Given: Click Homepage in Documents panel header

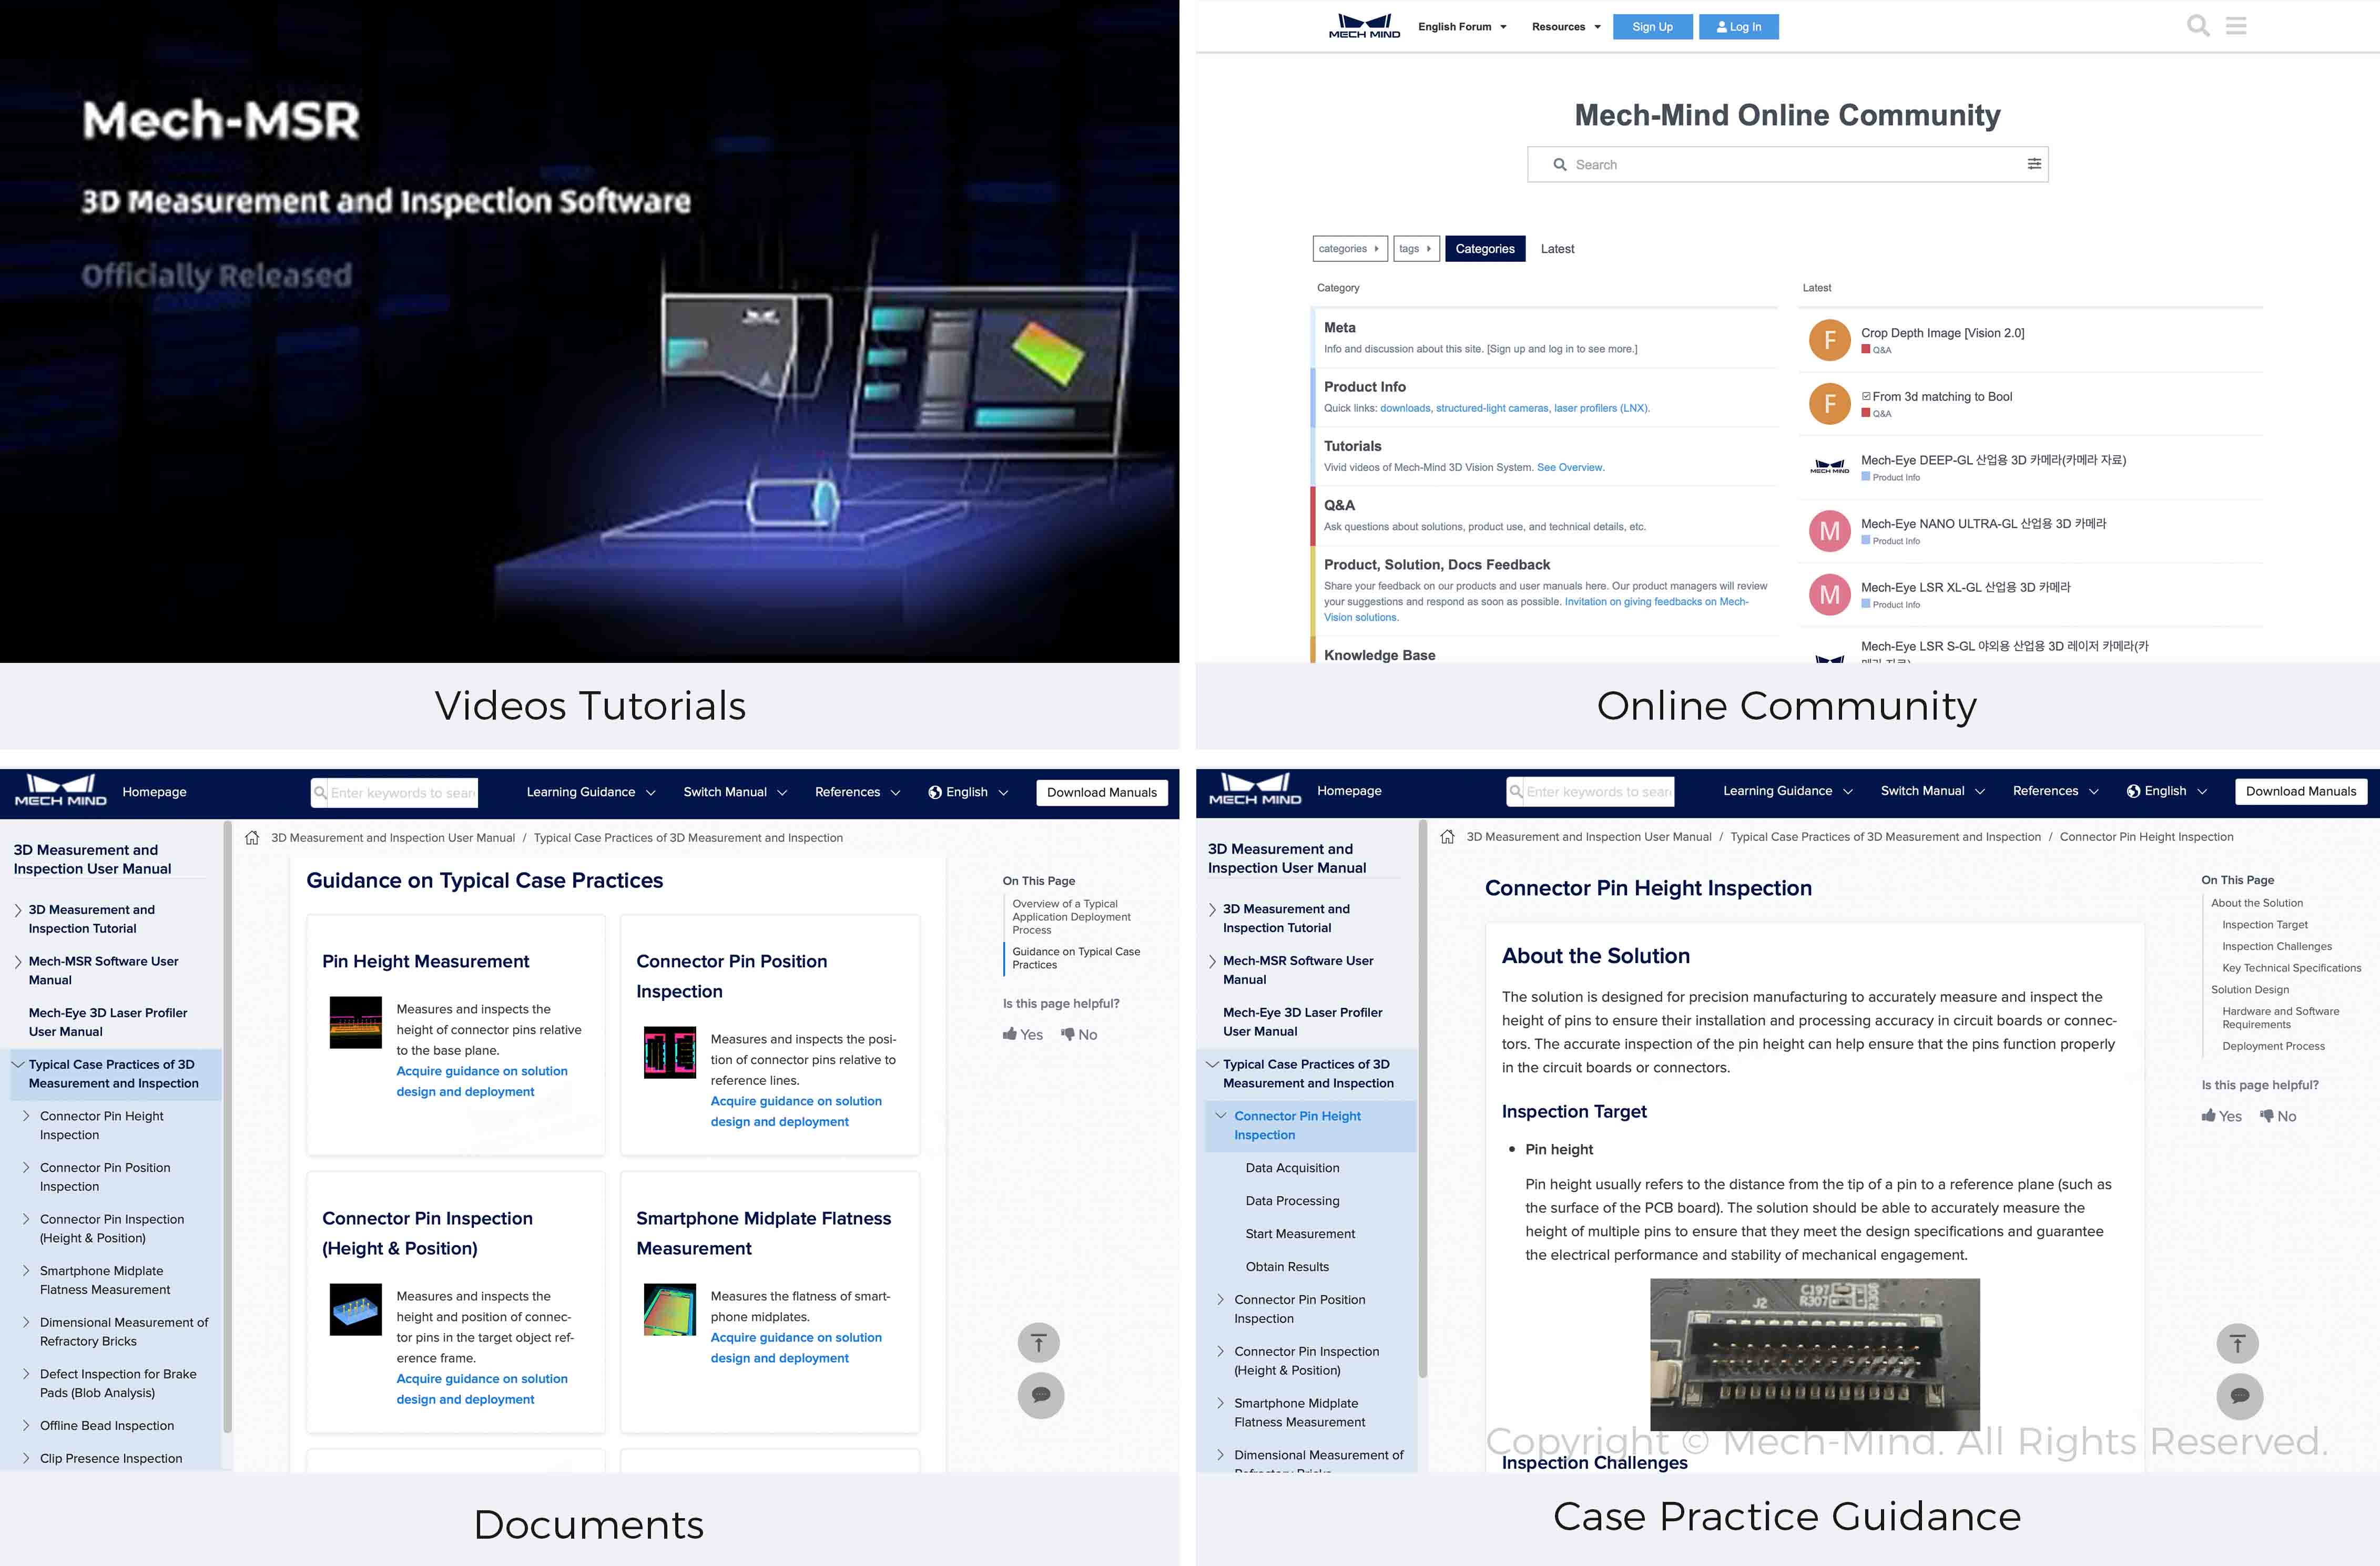Looking at the screenshot, I should (x=154, y=792).
